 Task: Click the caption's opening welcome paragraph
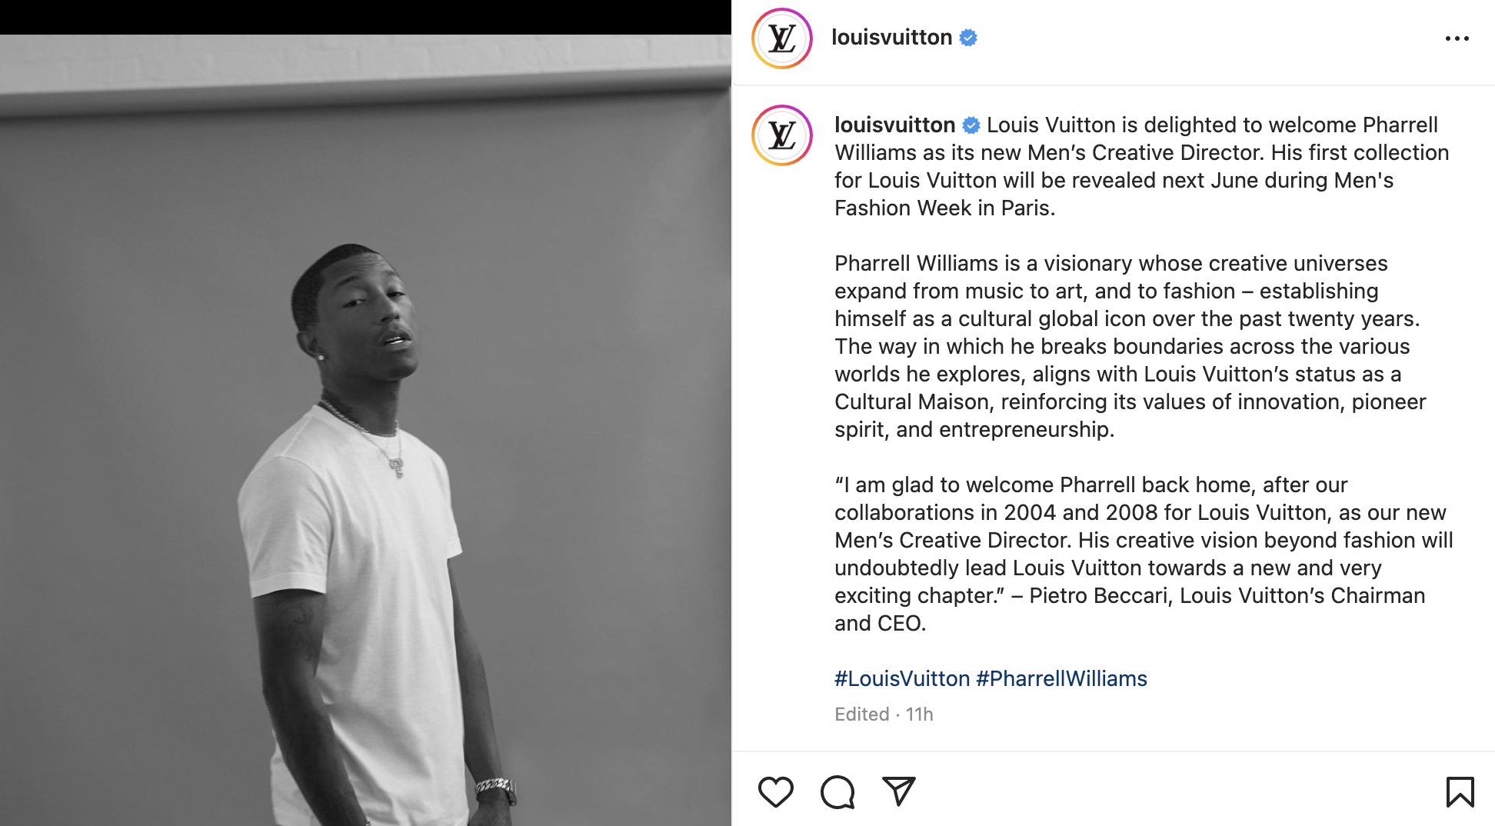[1138, 167]
